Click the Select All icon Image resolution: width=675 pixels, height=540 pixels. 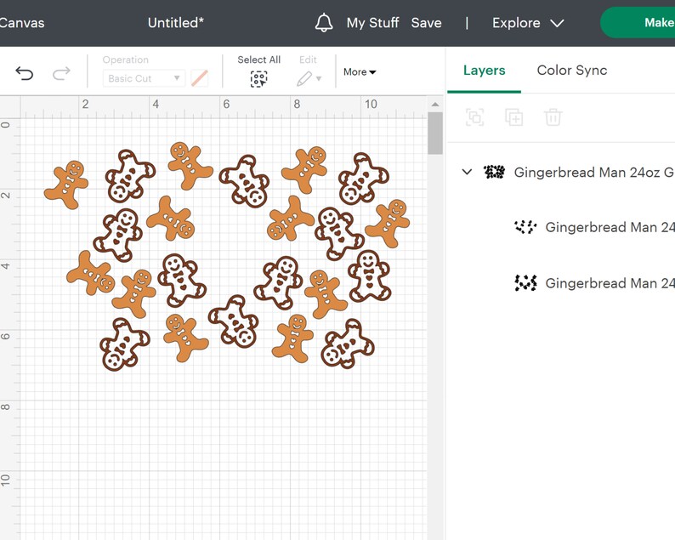[258, 79]
